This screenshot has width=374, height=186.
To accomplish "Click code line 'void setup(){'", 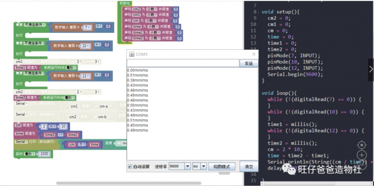I will (280, 11).
